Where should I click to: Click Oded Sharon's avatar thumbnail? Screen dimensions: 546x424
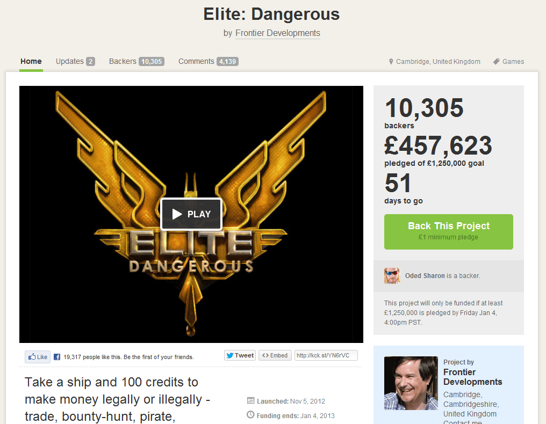[392, 276]
